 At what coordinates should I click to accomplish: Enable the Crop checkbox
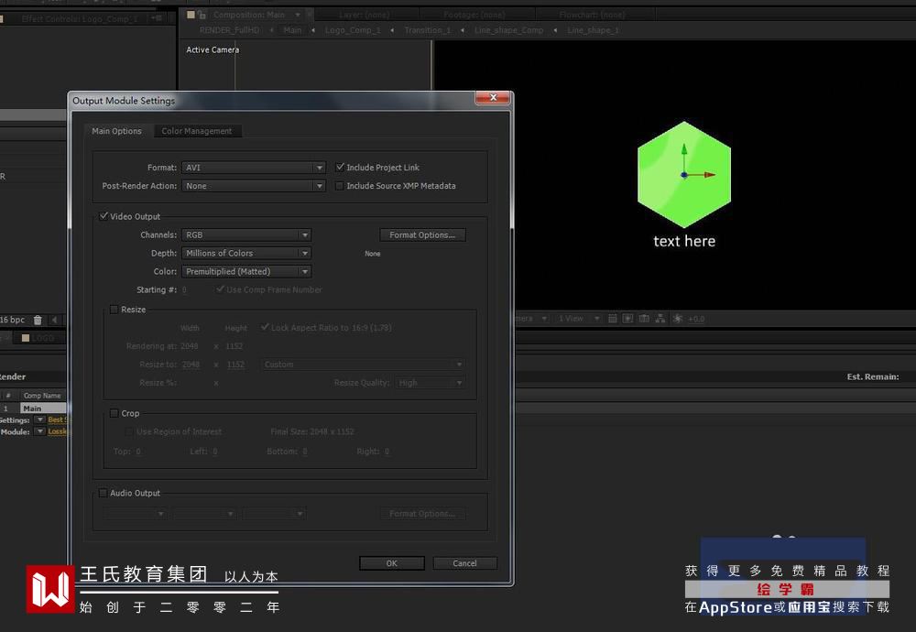coord(114,413)
